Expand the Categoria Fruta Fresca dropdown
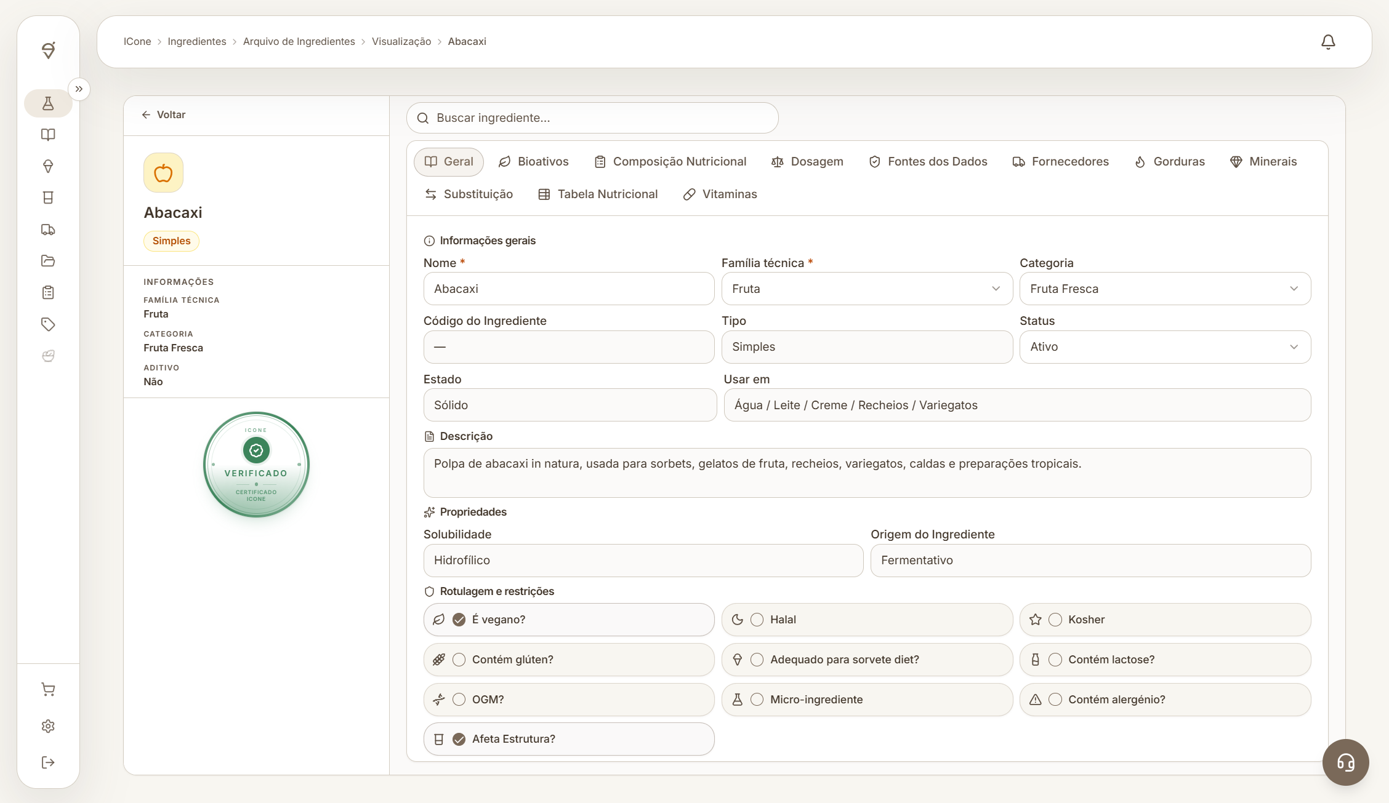Viewport: 1389px width, 803px height. (x=1165, y=289)
